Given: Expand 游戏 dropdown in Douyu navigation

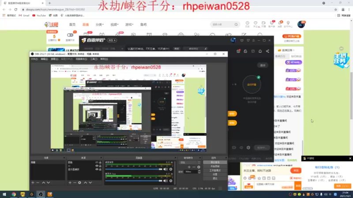Looking at the screenshot, I should pos(129,25).
